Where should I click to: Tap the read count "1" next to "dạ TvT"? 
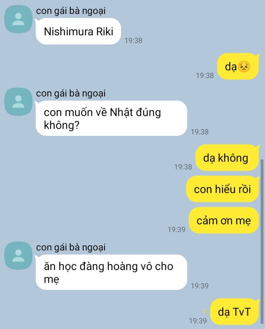point(205,312)
